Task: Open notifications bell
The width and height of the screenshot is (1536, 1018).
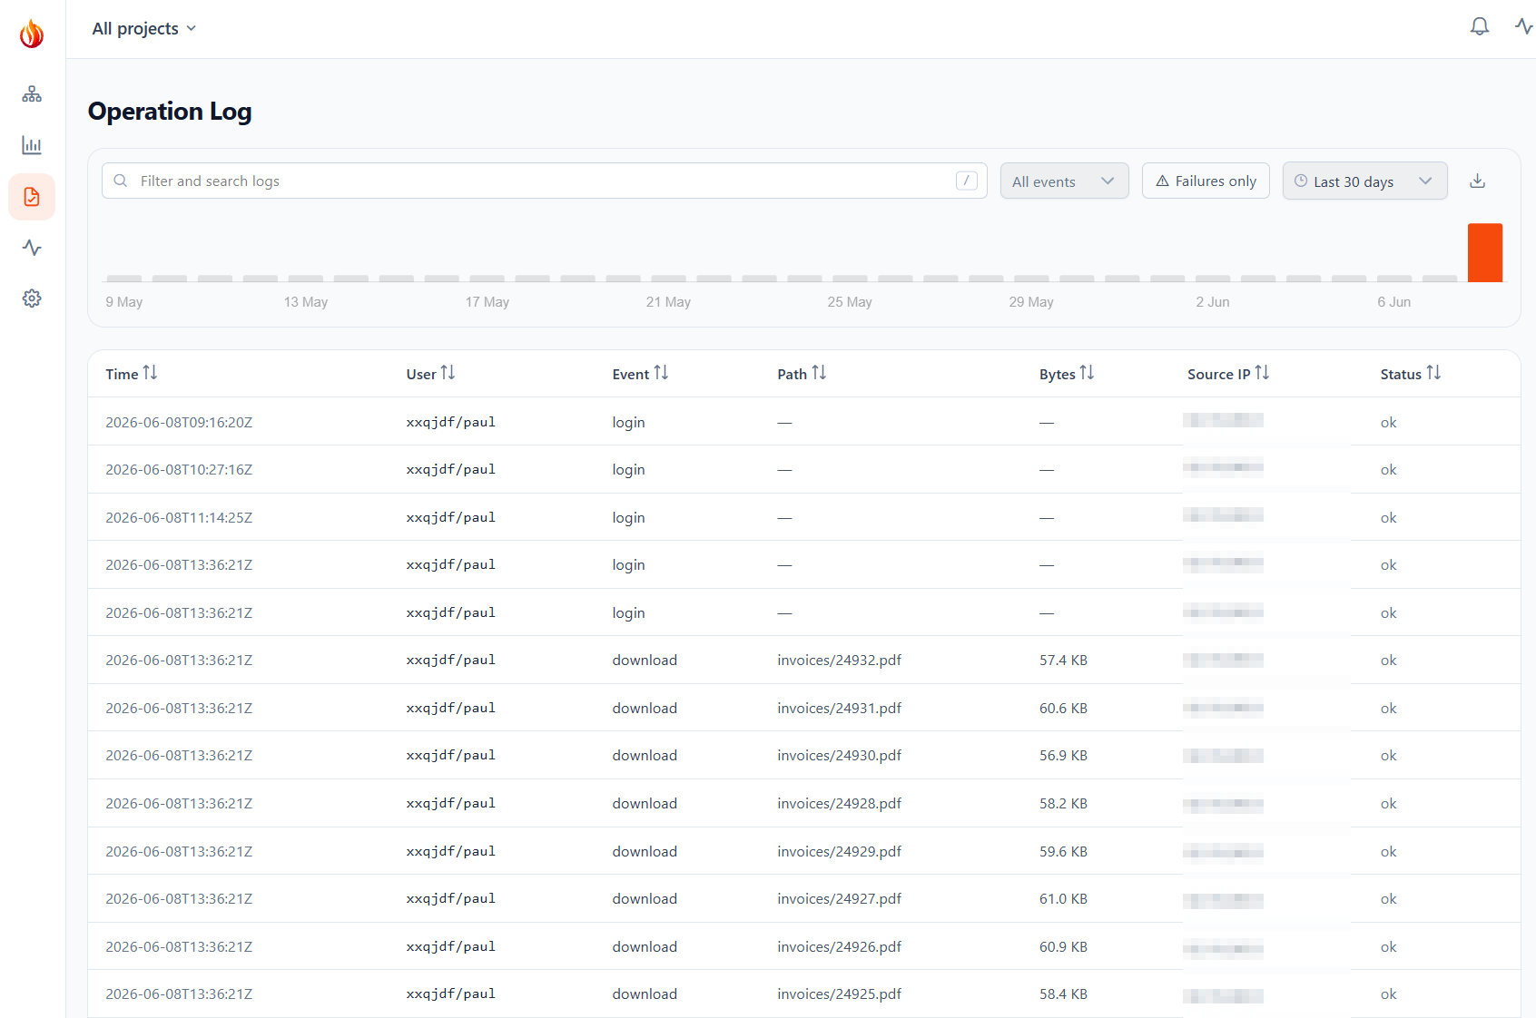Action: (x=1480, y=26)
